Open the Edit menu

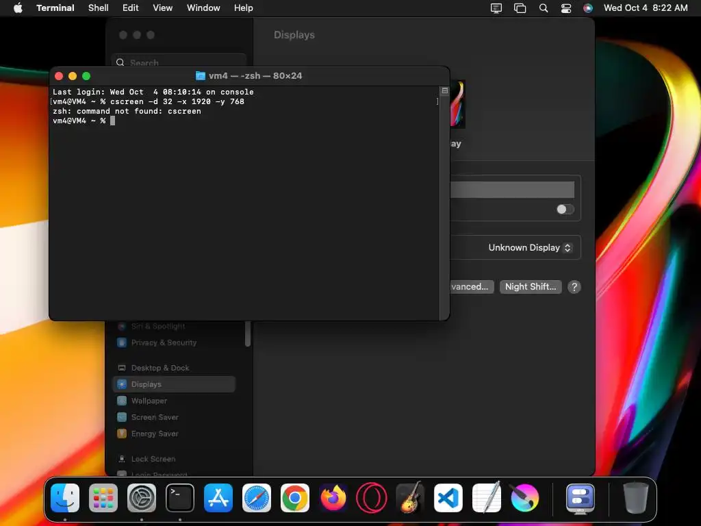point(131,8)
